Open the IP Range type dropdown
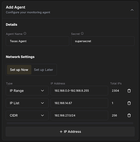140x142 pixels. click(x=27, y=91)
